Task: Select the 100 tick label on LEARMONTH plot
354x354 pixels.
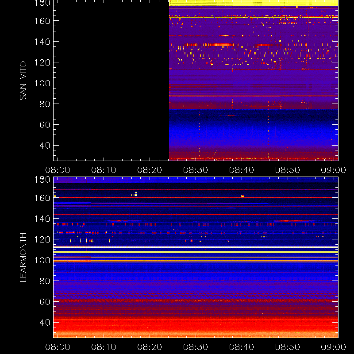Action: point(42,260)
